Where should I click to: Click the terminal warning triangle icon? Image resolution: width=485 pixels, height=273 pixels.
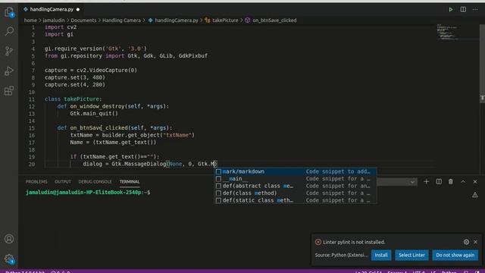(x=475, y=195)
